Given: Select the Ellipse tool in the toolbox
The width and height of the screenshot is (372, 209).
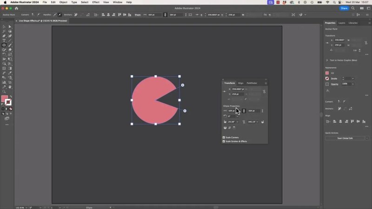Looking at the screenshot, I should click(4, 45).
